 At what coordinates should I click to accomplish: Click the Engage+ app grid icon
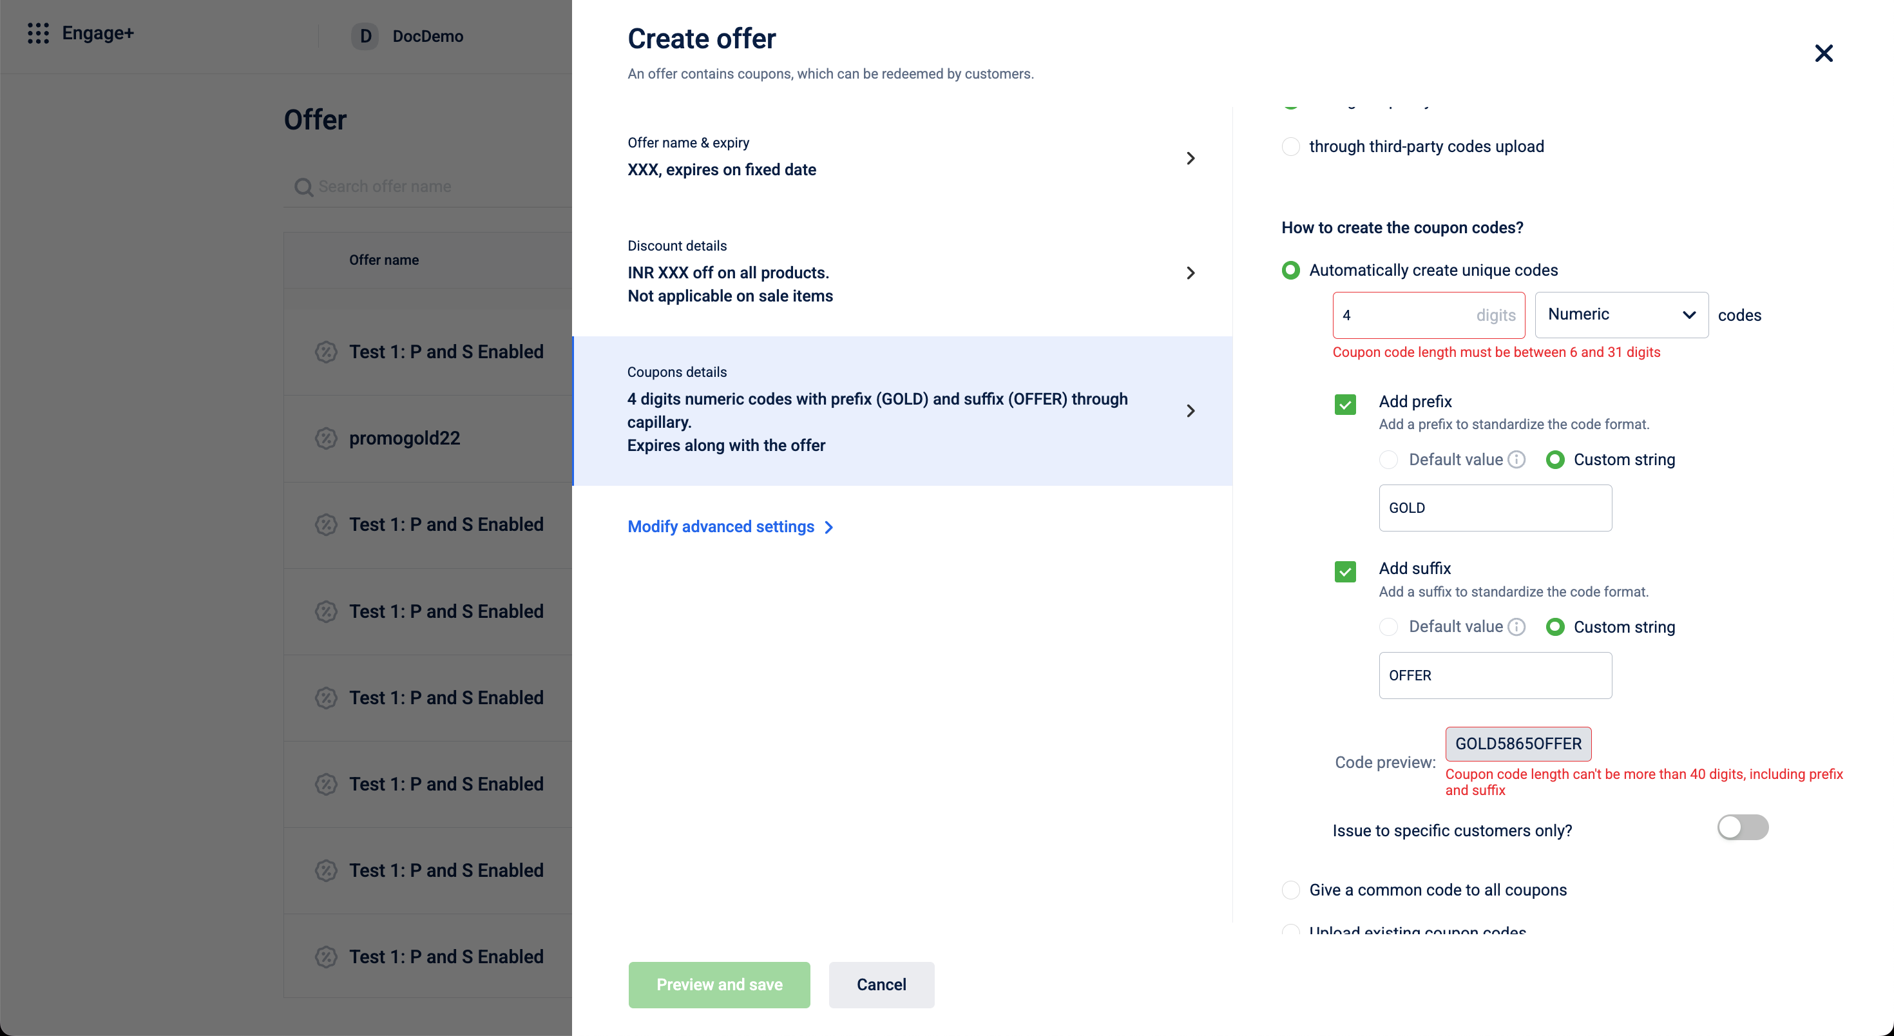pos(37,33)
